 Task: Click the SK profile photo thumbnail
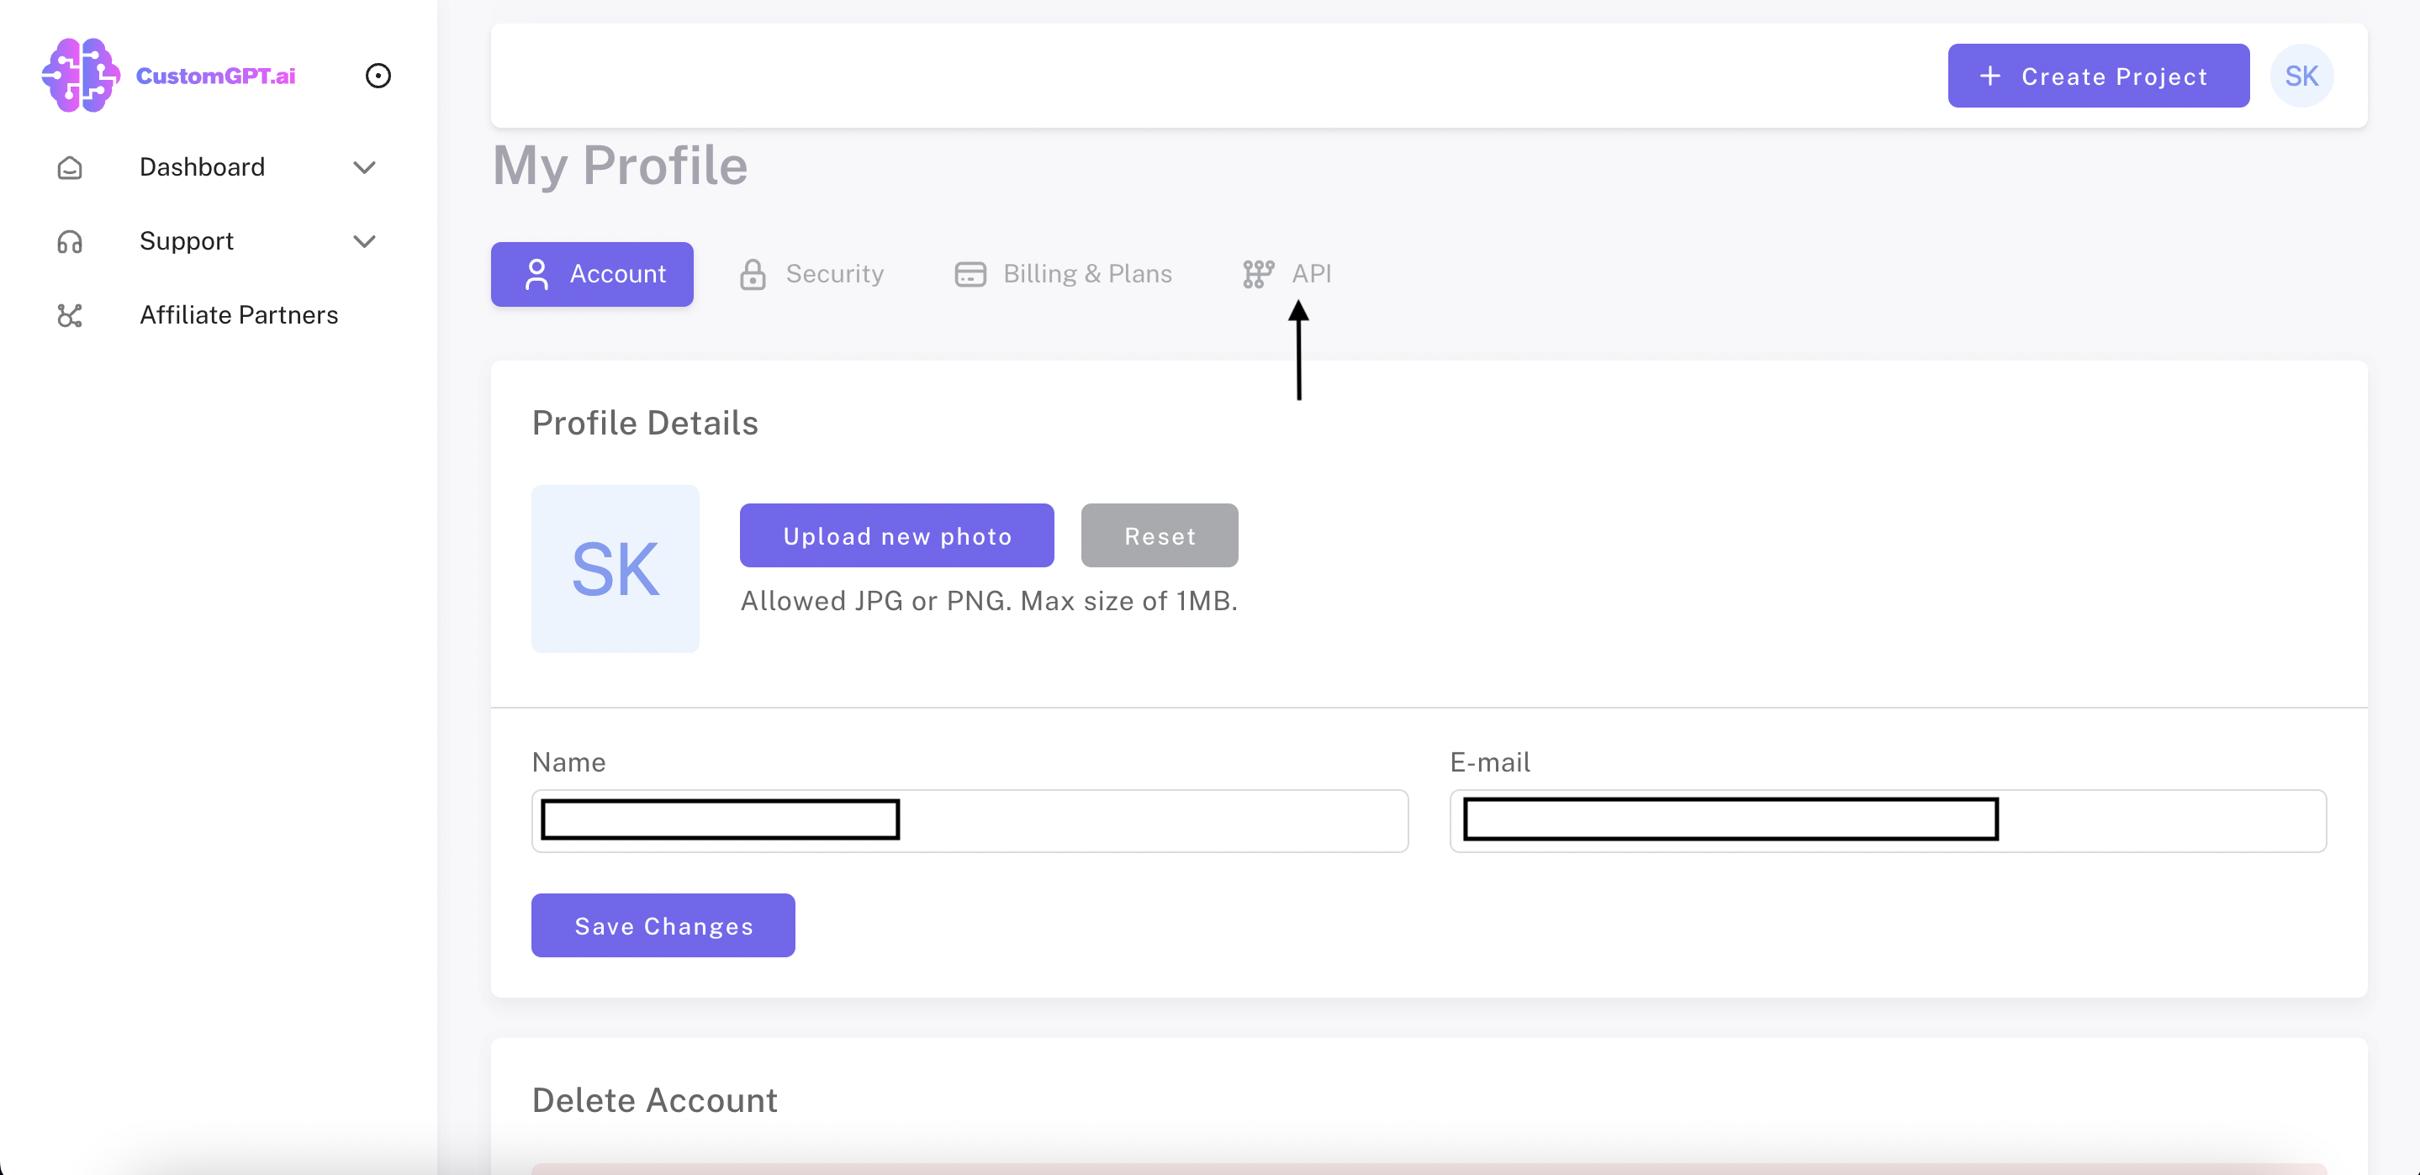tap(616, 569)
